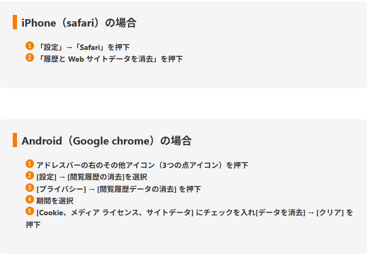Click step 3 badge in Android section
The width and height of the screenshot is (367, 254).
tap(29, 188)
